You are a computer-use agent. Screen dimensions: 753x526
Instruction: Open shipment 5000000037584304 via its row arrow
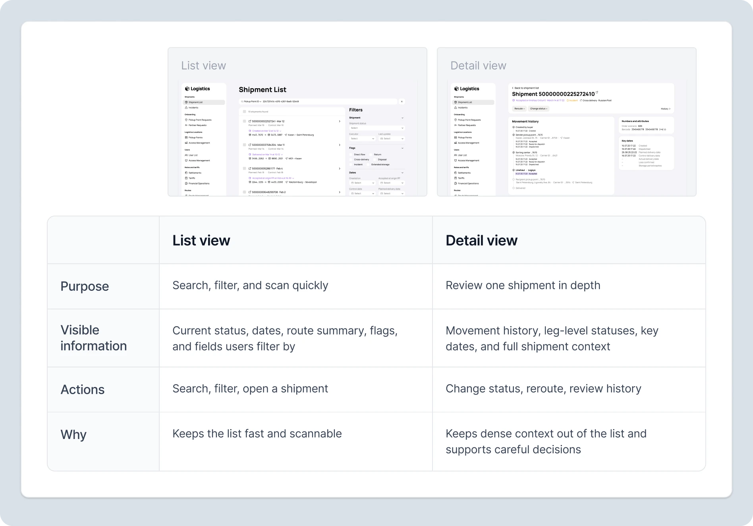pyautogui.click(x=340, y=145)
